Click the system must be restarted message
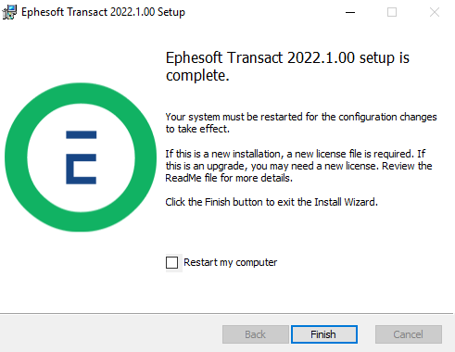Screen dimensions: 455x352 coord(301,122)
